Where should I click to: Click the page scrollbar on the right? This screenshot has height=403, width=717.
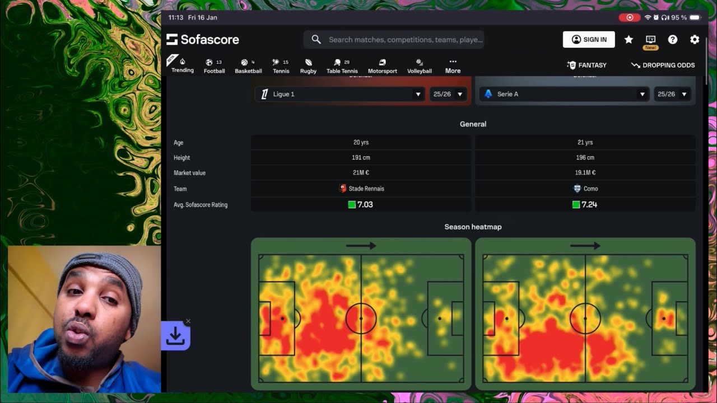tap(706, 62)
